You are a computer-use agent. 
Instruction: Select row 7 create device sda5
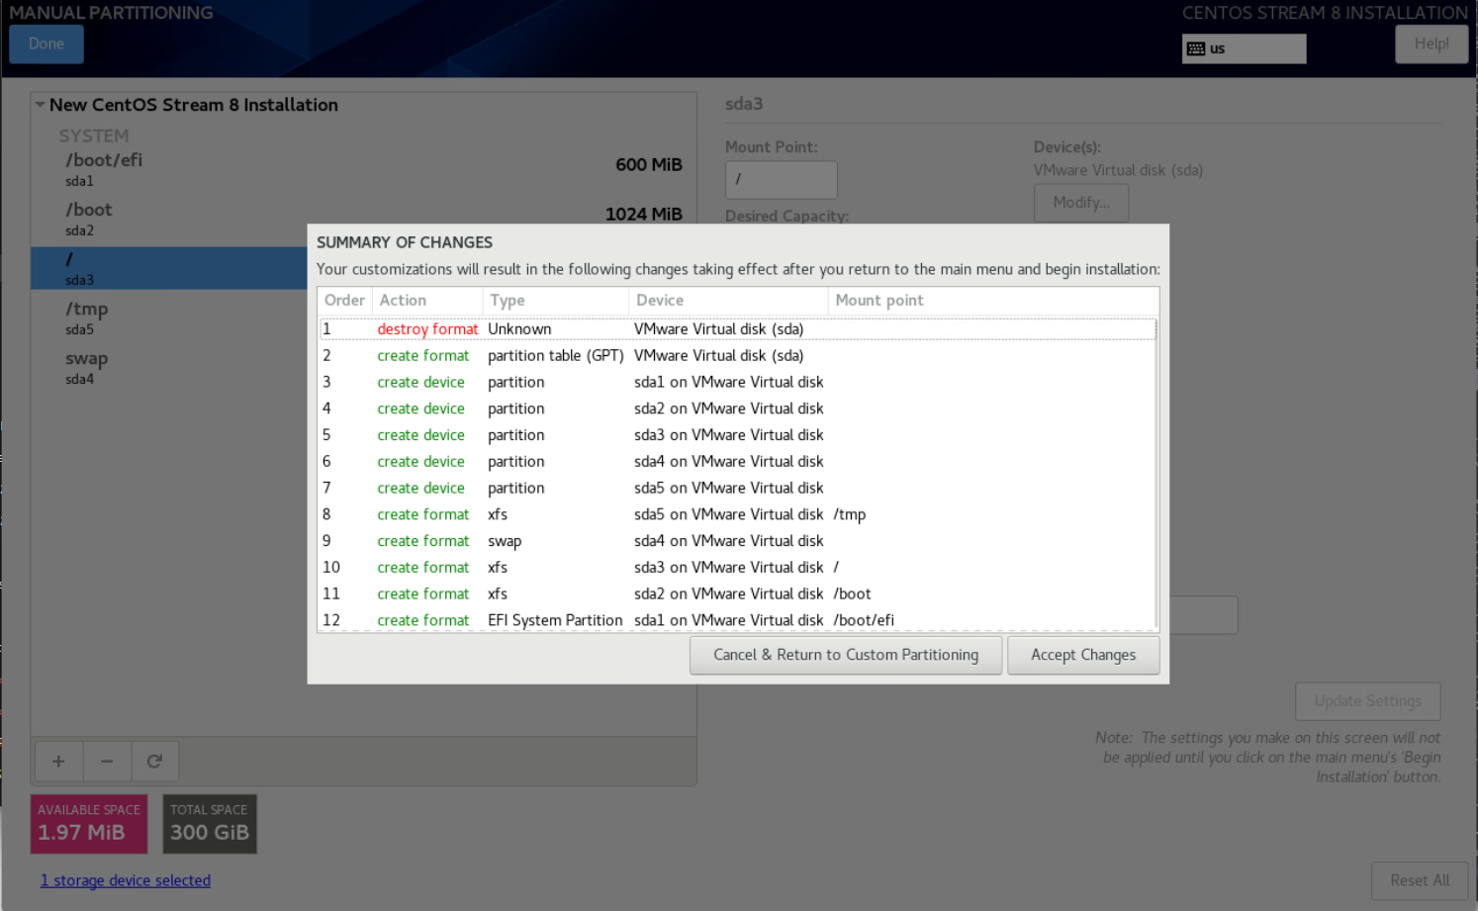[738, 489]
